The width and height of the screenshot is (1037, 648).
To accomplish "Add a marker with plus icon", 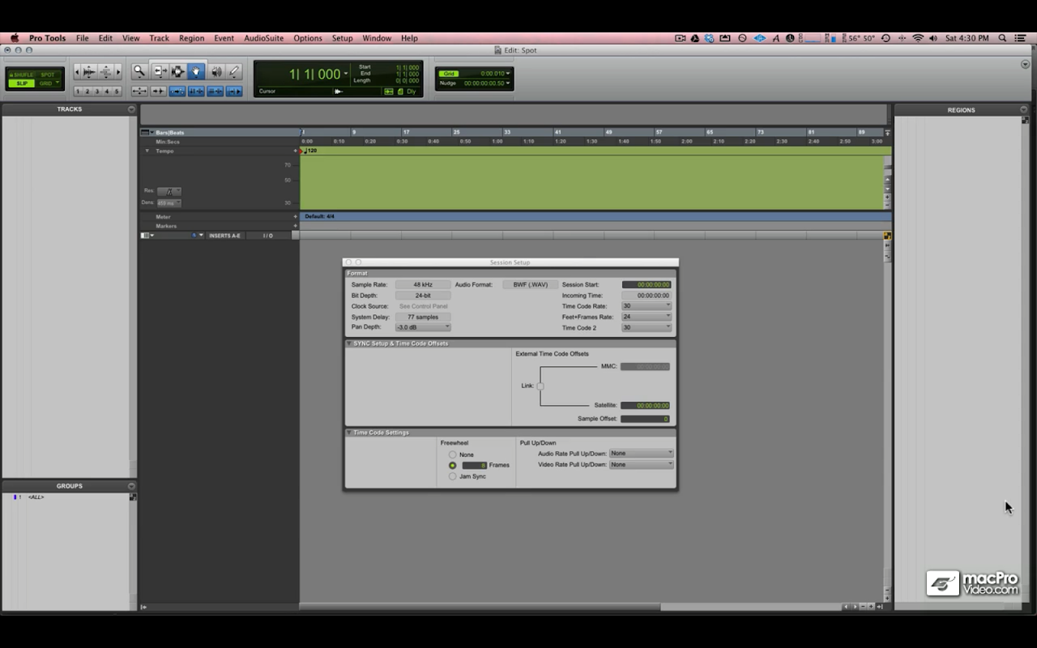I will pos(296,226).
